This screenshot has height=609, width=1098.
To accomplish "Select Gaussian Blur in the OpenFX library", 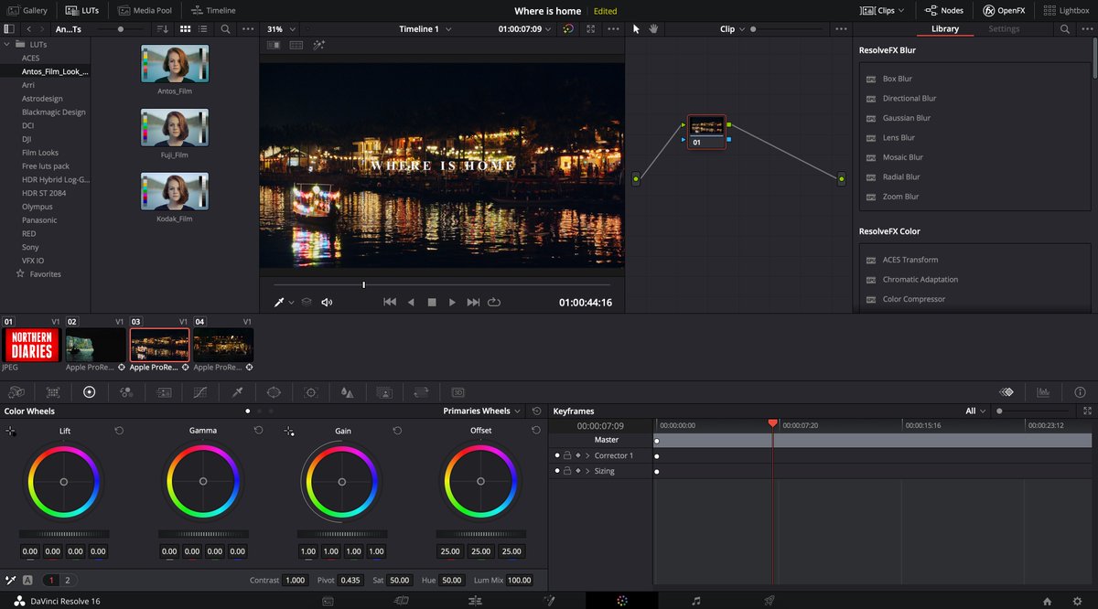I will pos(907,118).
